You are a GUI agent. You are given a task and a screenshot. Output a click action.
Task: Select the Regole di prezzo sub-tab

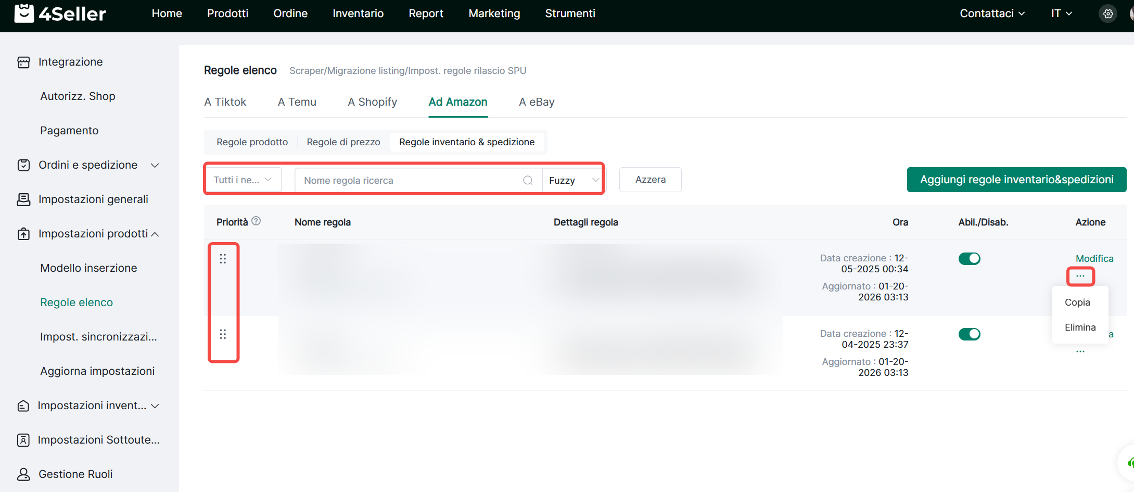(x=343, y=142)
